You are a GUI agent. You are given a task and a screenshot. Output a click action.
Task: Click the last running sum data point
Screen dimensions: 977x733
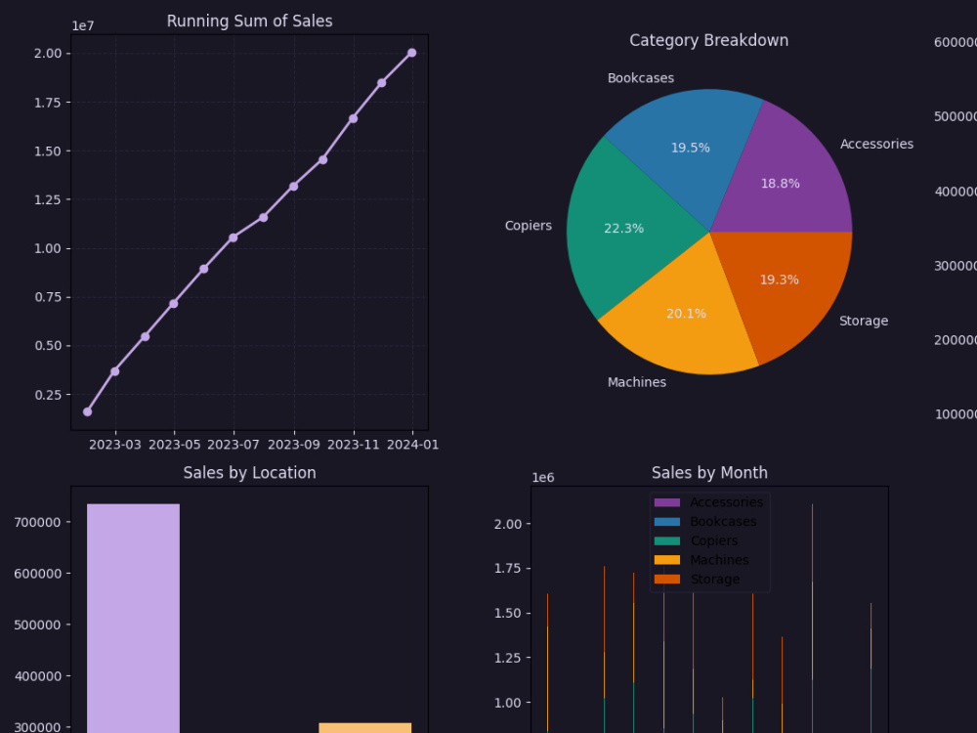coord(412,53)
